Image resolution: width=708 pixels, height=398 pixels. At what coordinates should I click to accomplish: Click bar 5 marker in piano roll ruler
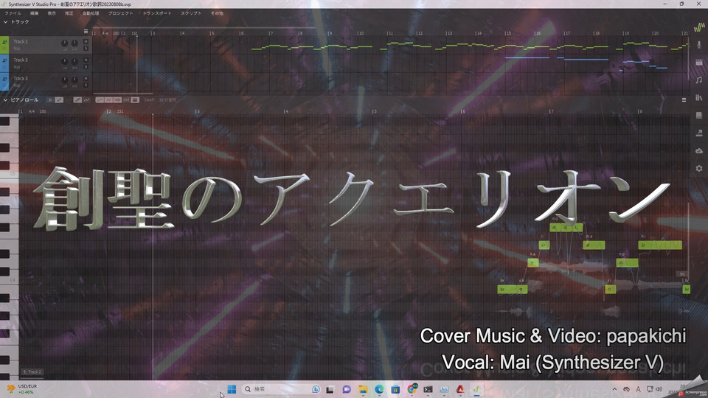[375, 111]
